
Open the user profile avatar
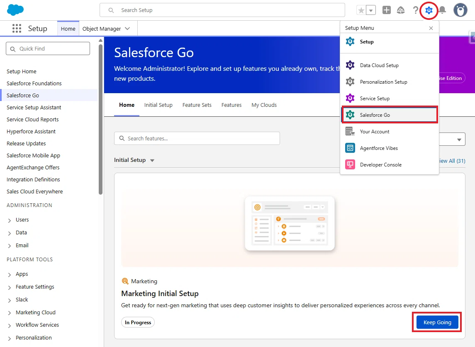[x=460, y=10]
